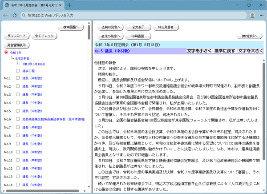Viewport: 267px width, 194px height.
Task: Check the No.1 議長 checkbox
Action: point(18,78)
